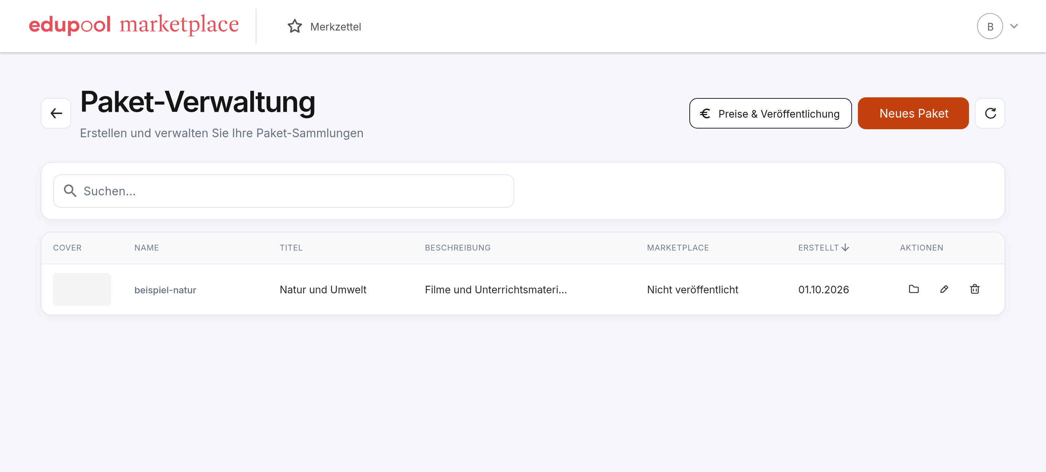Click the Merkzettel star icon
The height and width of the screenshot is (472, 1046).
click(x=295, y=27)
